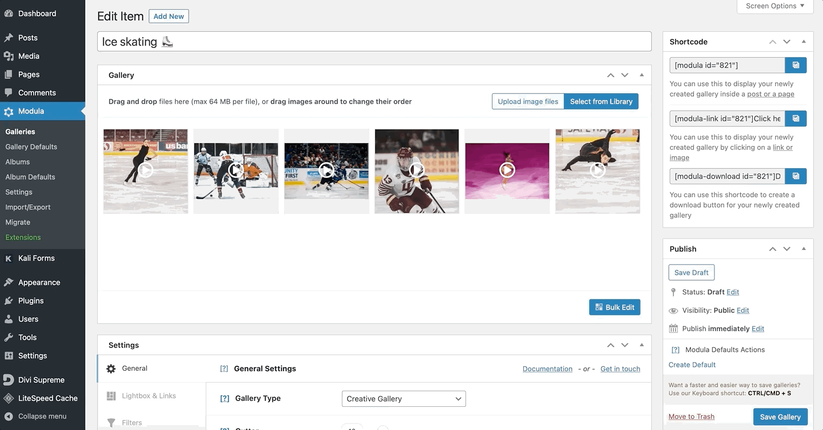Collapse the Shortcode panel

[x=804, y=41]
